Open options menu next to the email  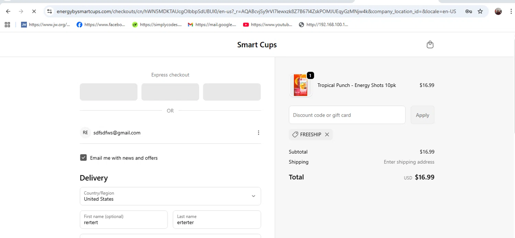259,133
